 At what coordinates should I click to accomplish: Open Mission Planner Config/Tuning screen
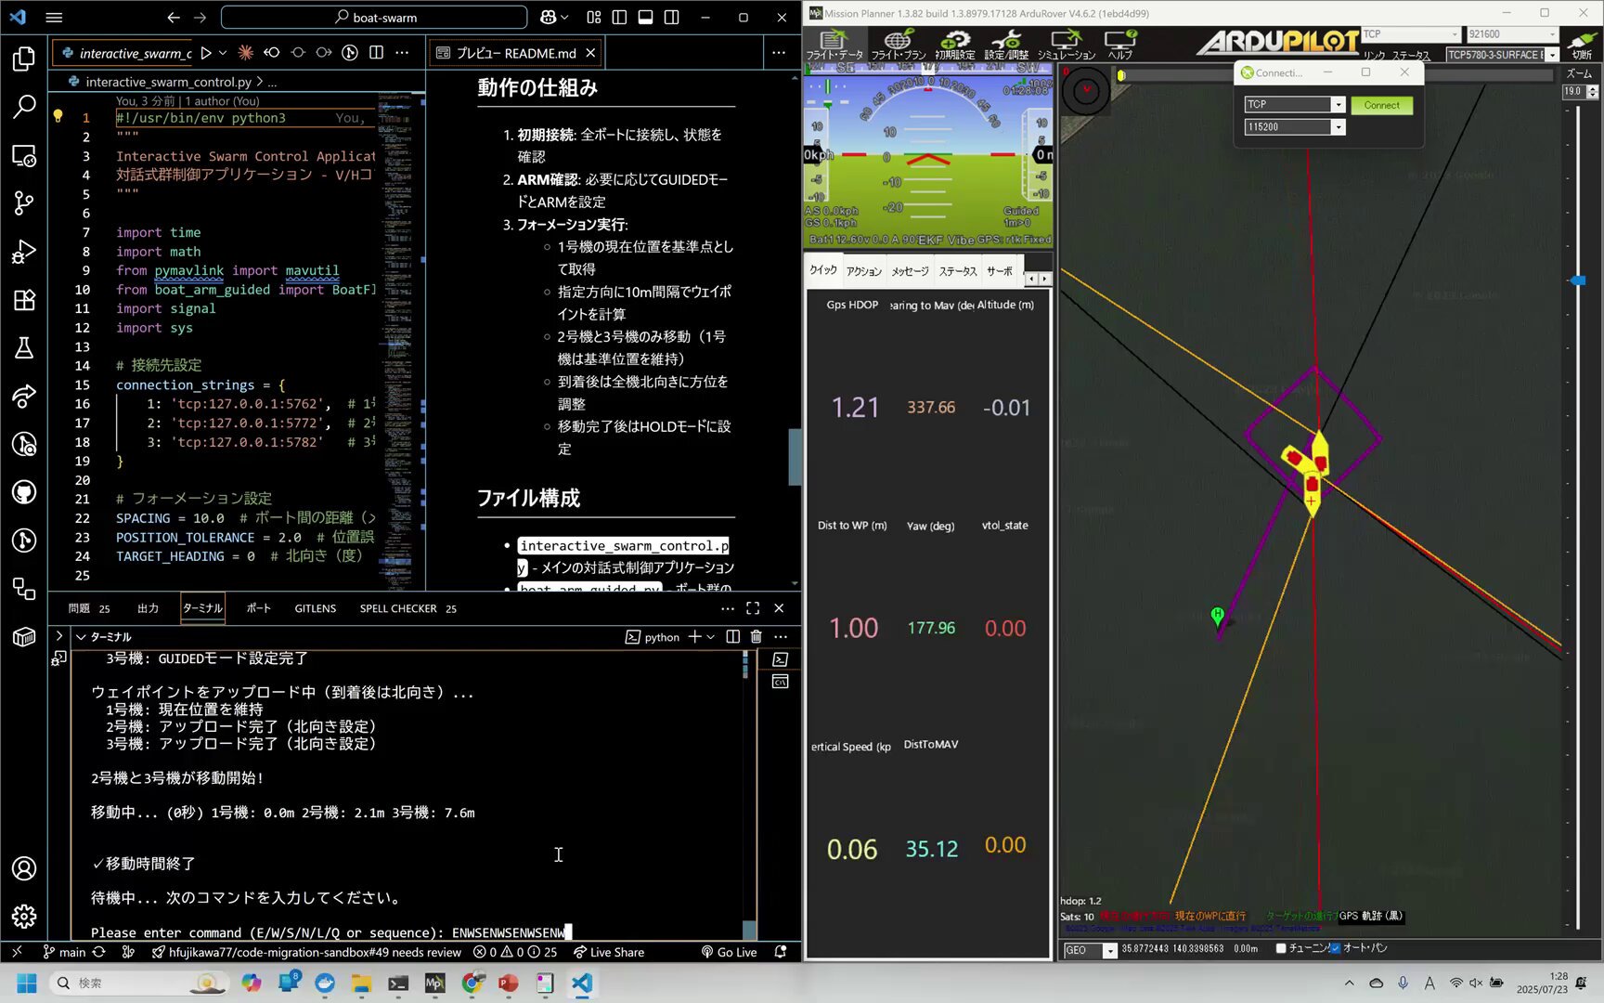click(x=1006, y=44)
